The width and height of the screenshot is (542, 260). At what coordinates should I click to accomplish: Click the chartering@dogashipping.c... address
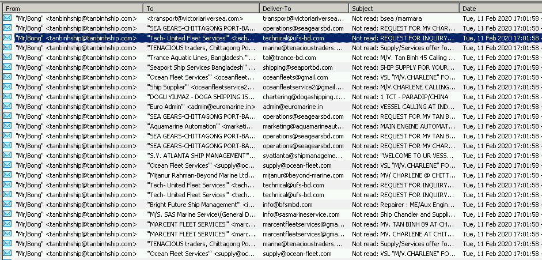304,97
